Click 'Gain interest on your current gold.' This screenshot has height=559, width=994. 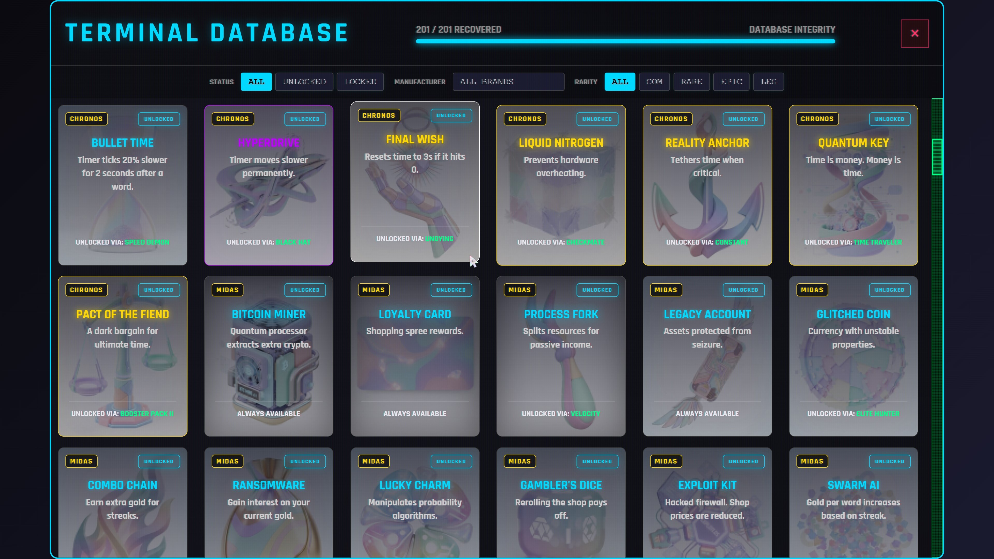(269, 509)
